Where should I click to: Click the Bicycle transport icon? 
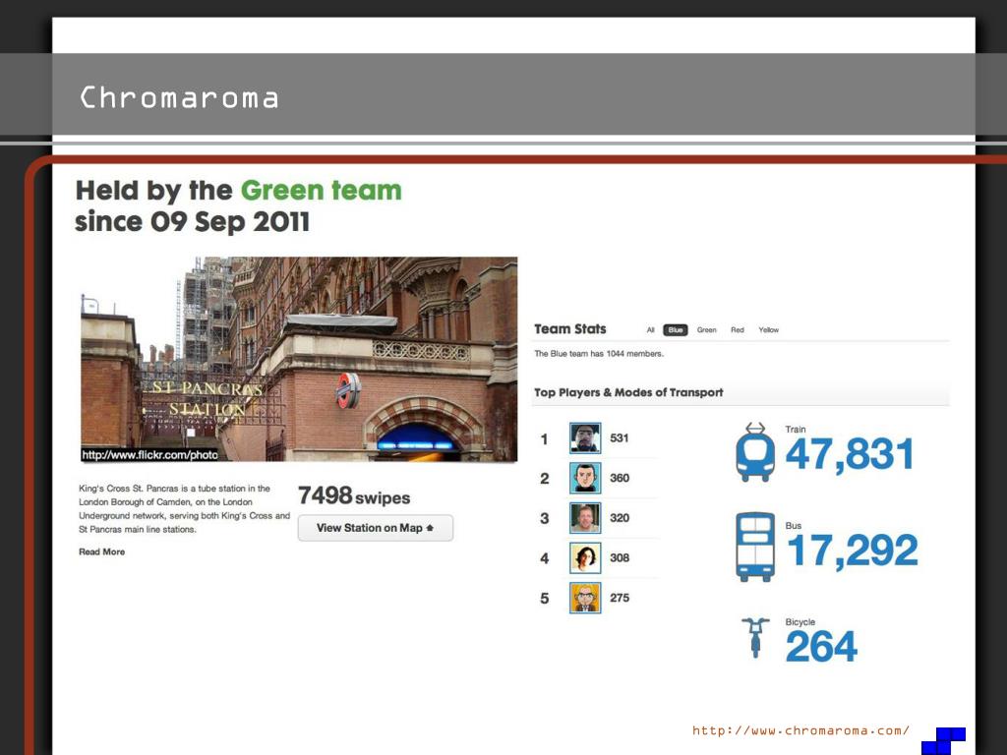755,637
